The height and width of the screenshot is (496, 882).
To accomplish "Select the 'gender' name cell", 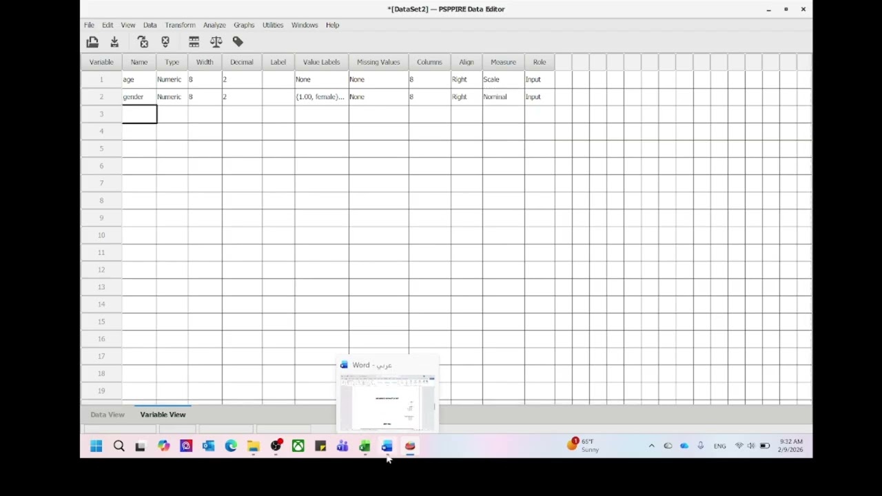I will tap(139, 96).
